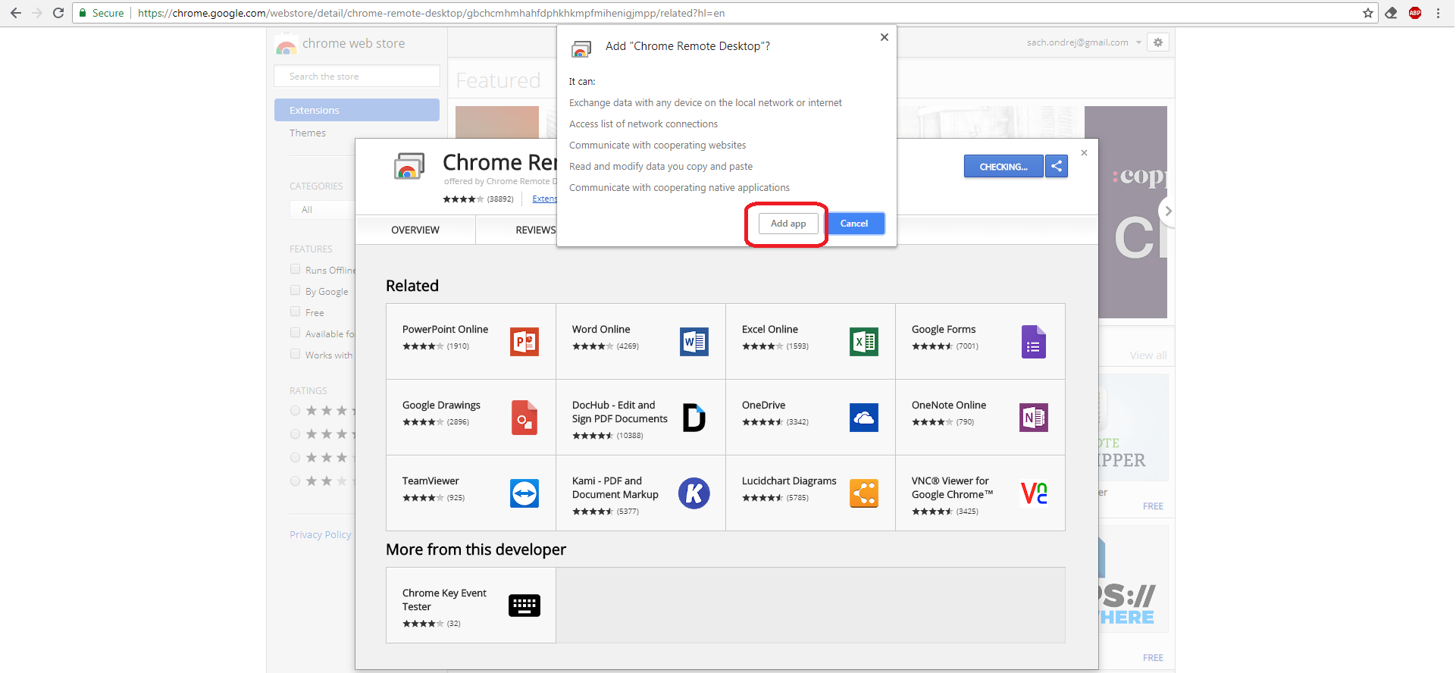The width and height of the screenshot is (1456, 673).
Task: Click the Chrome Key Event Tester keyboard icon
Action: click(x=524, y=606)
